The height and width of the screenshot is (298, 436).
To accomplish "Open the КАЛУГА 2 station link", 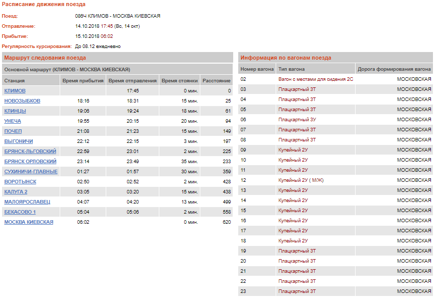I will coord(16,192).
